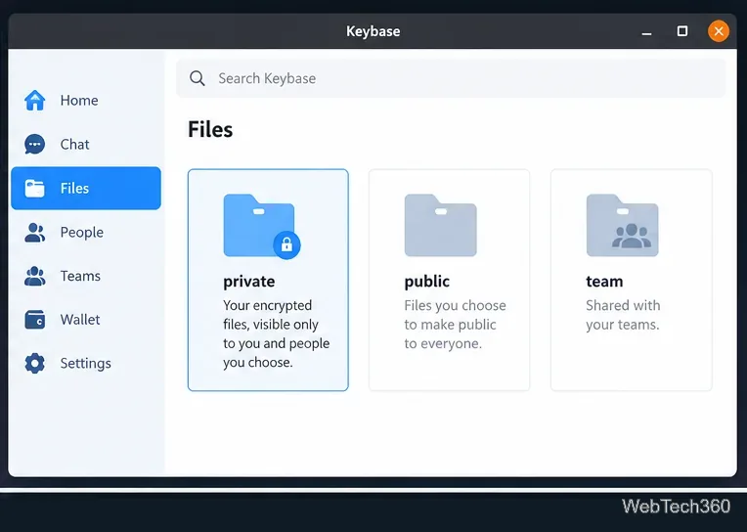Click the lock badge on private folder
Image resolution: width=747 pixels, height=532 pixels.
(286, 245)
